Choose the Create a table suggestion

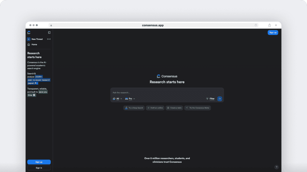click(174, 108)
